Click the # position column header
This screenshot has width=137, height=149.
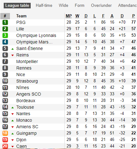click(5, 16)
